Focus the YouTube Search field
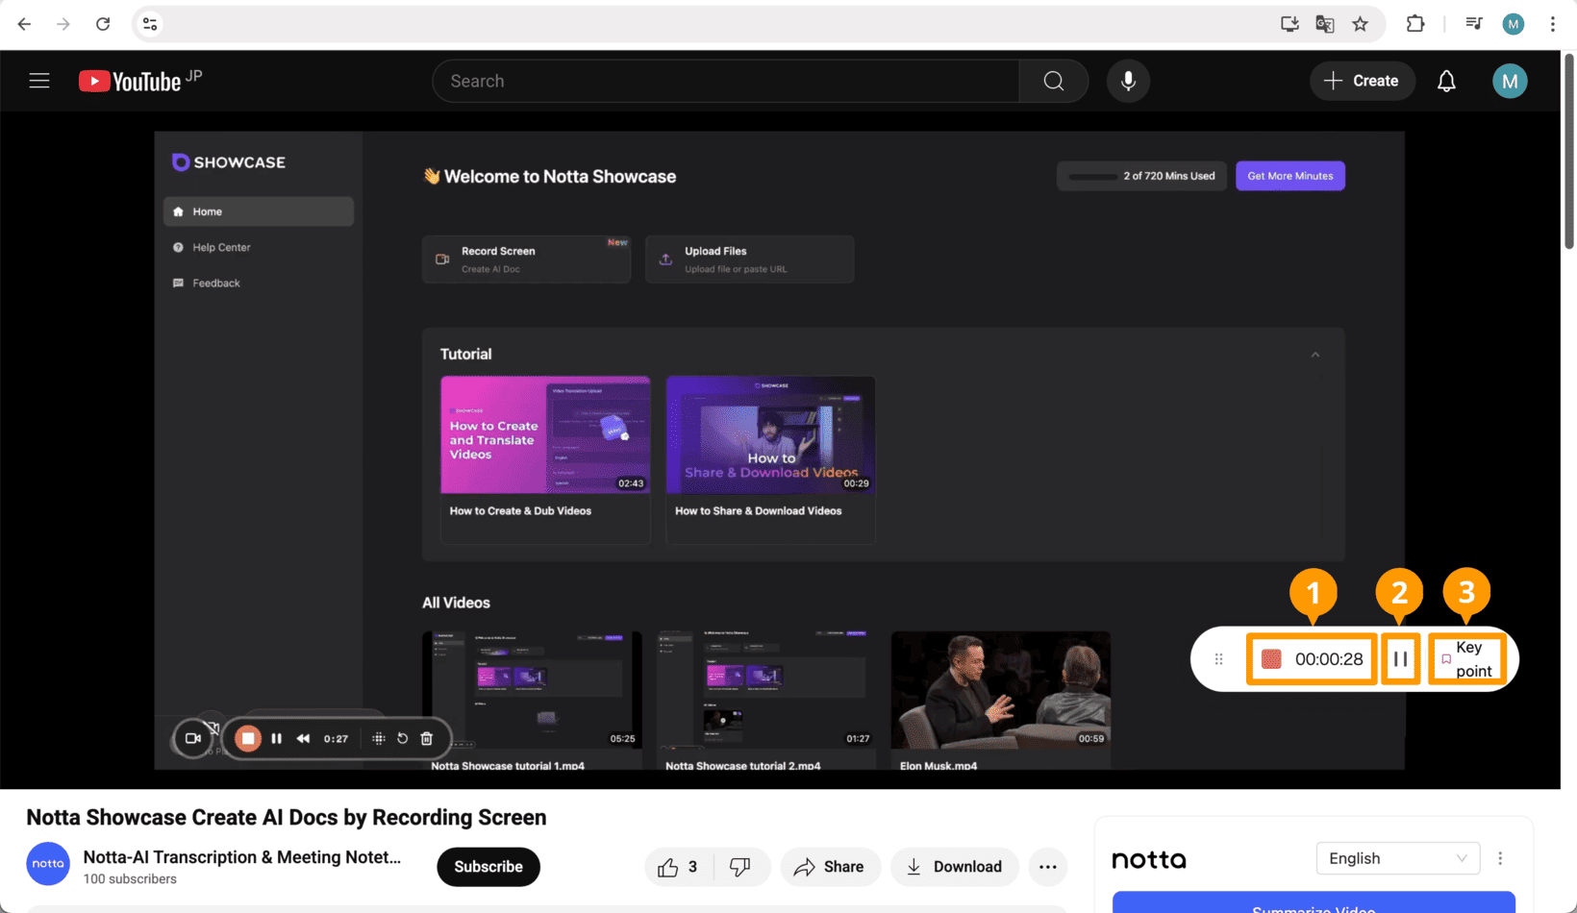Image resolution: width=1577 pixels, height=913 pixels. [726, 81]
